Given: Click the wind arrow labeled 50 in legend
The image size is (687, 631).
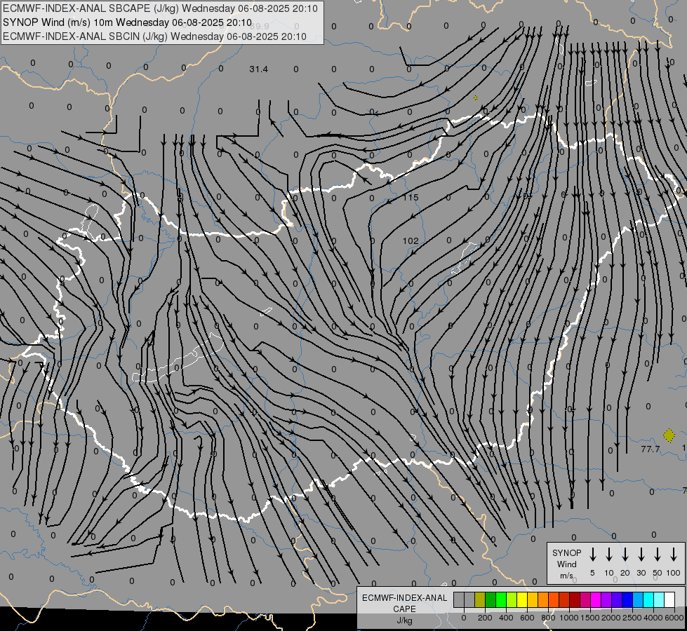Looking at the screenshot, I should pos(658,555).
